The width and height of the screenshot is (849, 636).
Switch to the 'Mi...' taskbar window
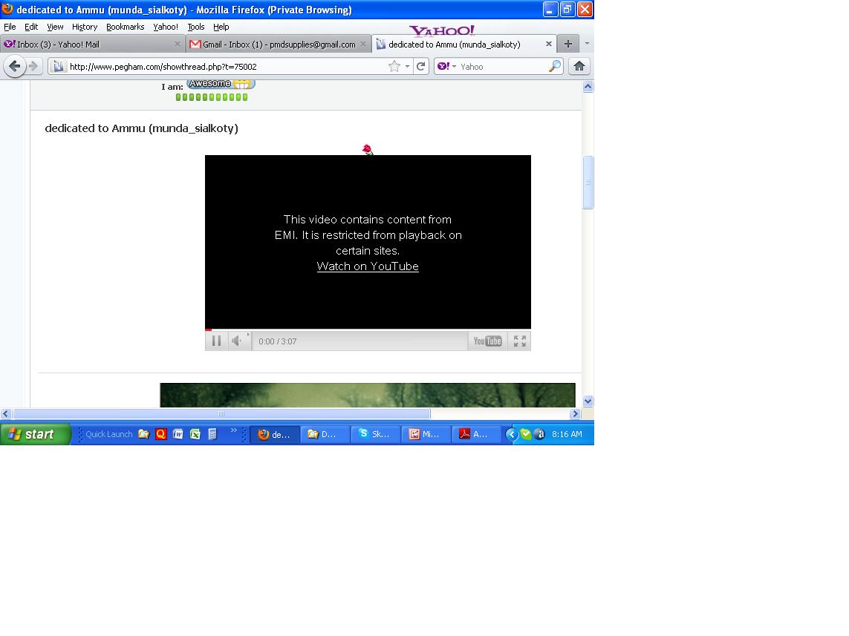[426, 433]
